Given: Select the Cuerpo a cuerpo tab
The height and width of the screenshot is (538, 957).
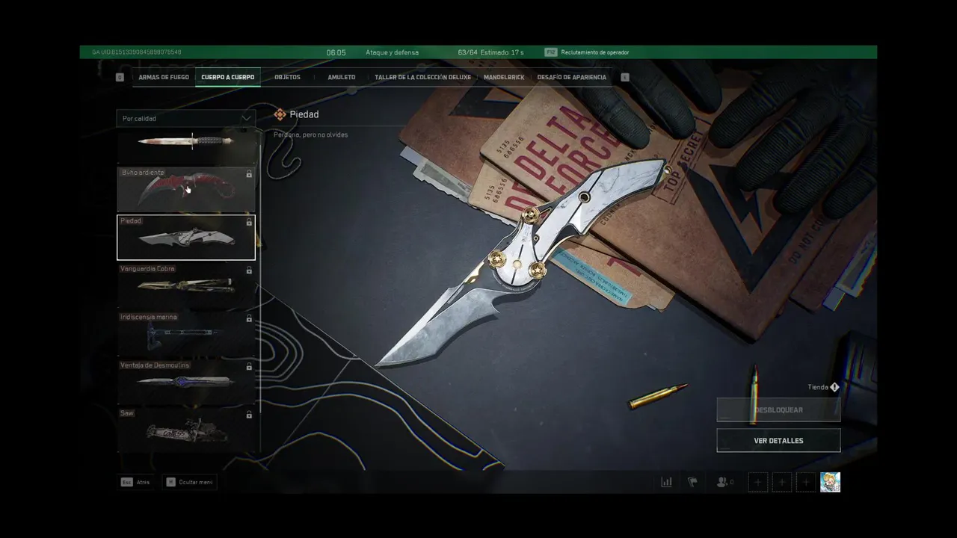Looking at the screenshot, I should 227,77.
